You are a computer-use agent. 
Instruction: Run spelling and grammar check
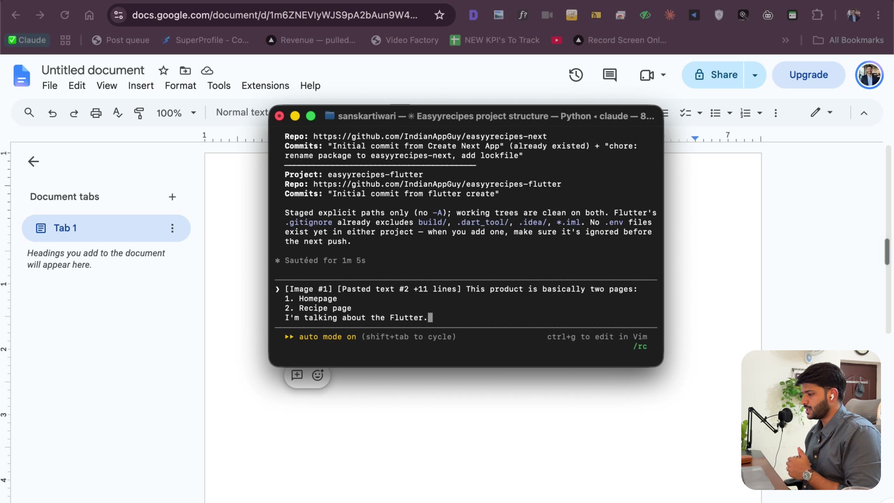tap(118, 113)
